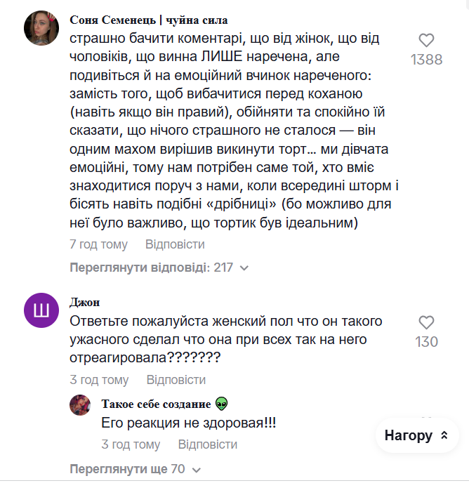Viewport: 469px width, 495px height.
Task: Click alien emoji beside Такое себе создание
Action: pos(222,404)
